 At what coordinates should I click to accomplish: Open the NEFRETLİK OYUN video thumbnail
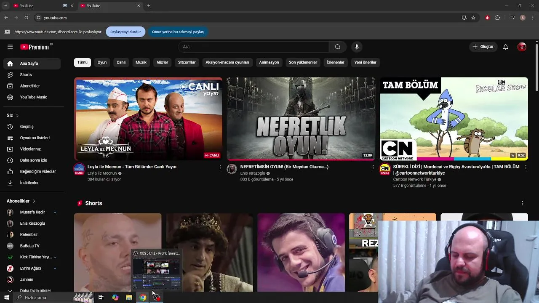[x=301, y=119]
